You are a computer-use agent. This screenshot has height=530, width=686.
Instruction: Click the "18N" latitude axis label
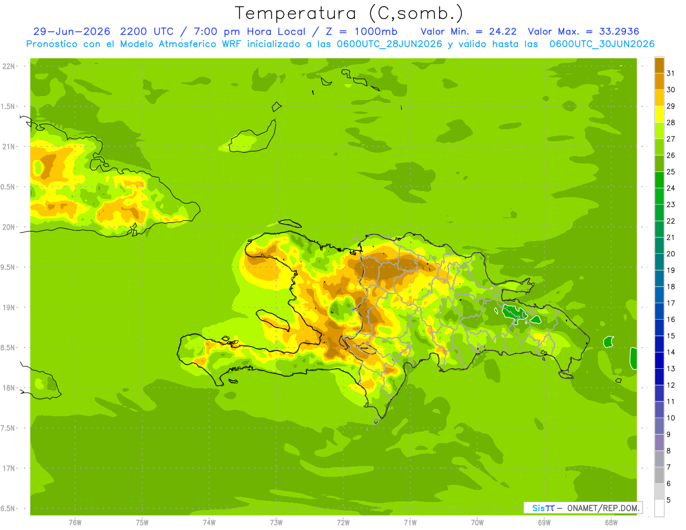(10, 388)
